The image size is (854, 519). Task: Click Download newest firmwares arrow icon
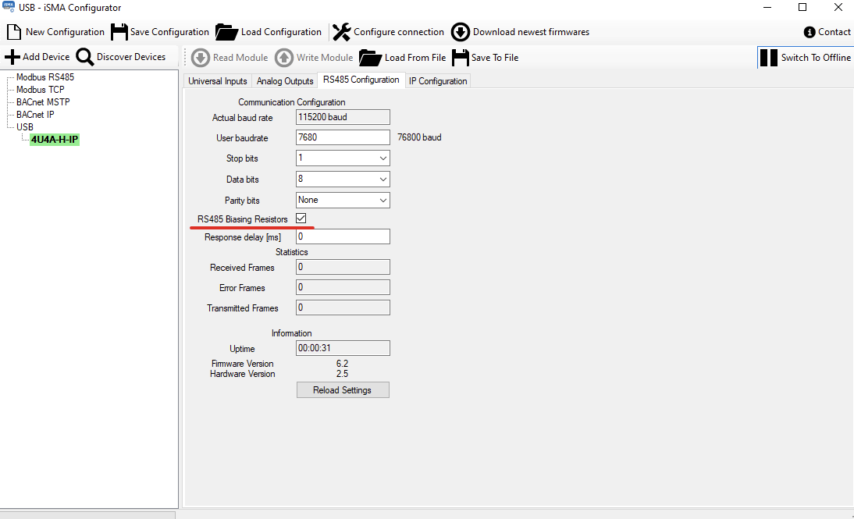[461, 32]
